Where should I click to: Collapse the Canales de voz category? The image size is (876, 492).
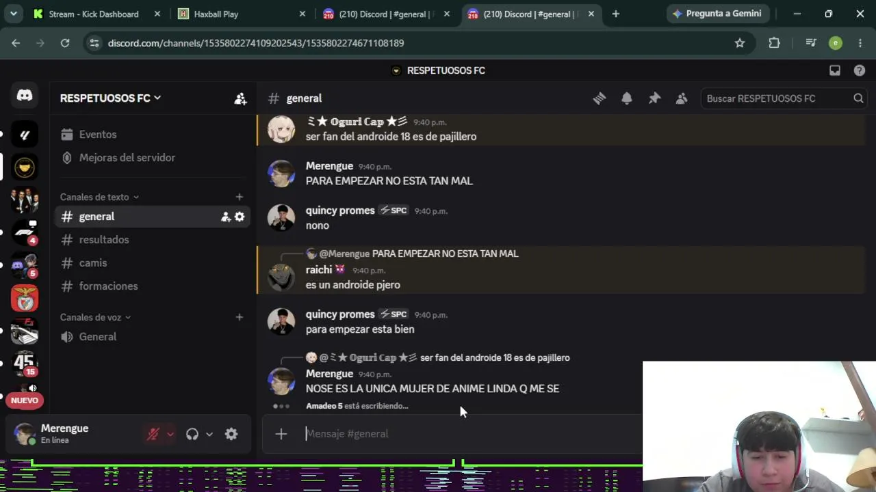95,317
